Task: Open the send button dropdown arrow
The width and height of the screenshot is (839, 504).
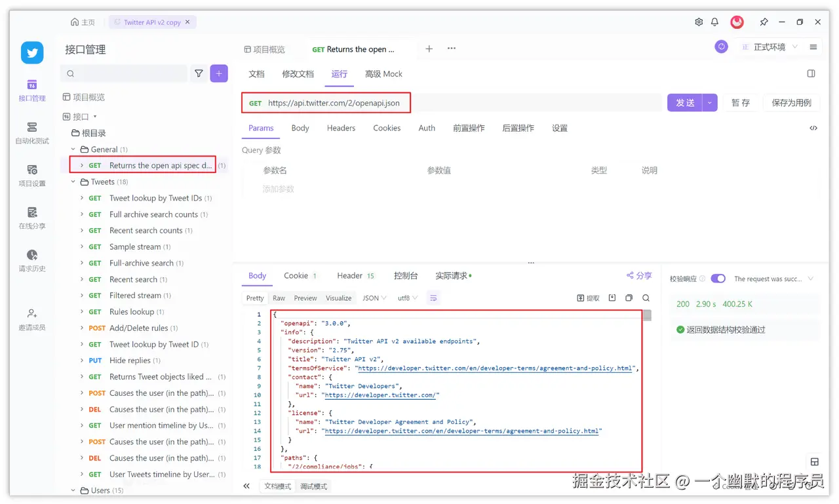Action: 710,103
